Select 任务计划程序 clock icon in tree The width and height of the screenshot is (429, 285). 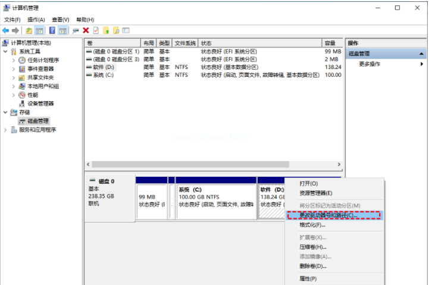22,60
